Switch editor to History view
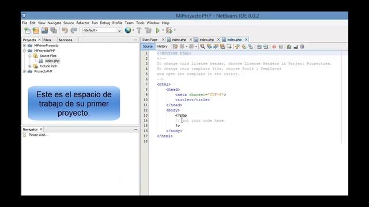 click(x=162, y=47)
